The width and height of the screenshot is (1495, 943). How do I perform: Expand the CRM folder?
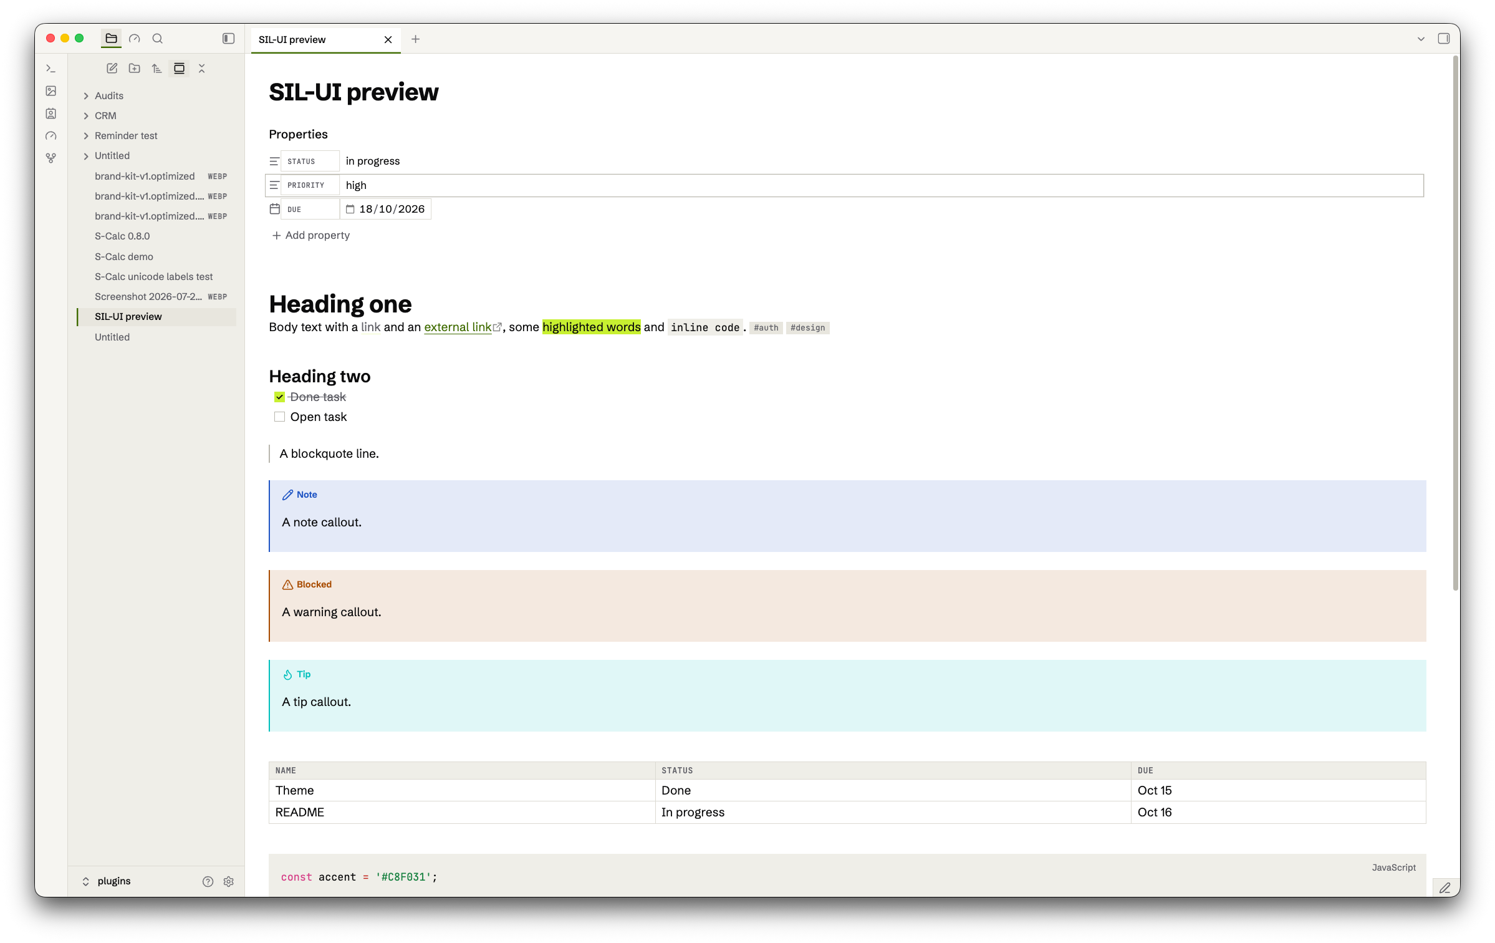pyautogui.click(x=87, y=116)
